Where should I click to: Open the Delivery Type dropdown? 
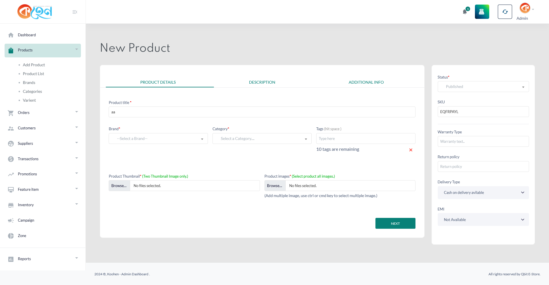coord(483,193)
